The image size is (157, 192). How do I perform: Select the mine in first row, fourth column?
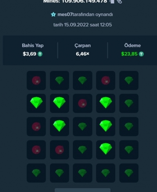pos(106,80)
